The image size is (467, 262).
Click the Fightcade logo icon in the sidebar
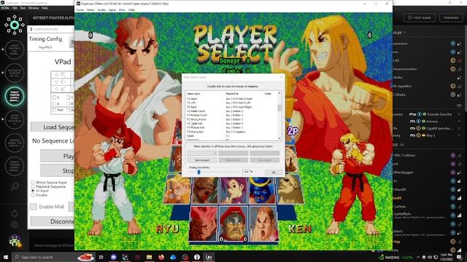pos(15,25)
